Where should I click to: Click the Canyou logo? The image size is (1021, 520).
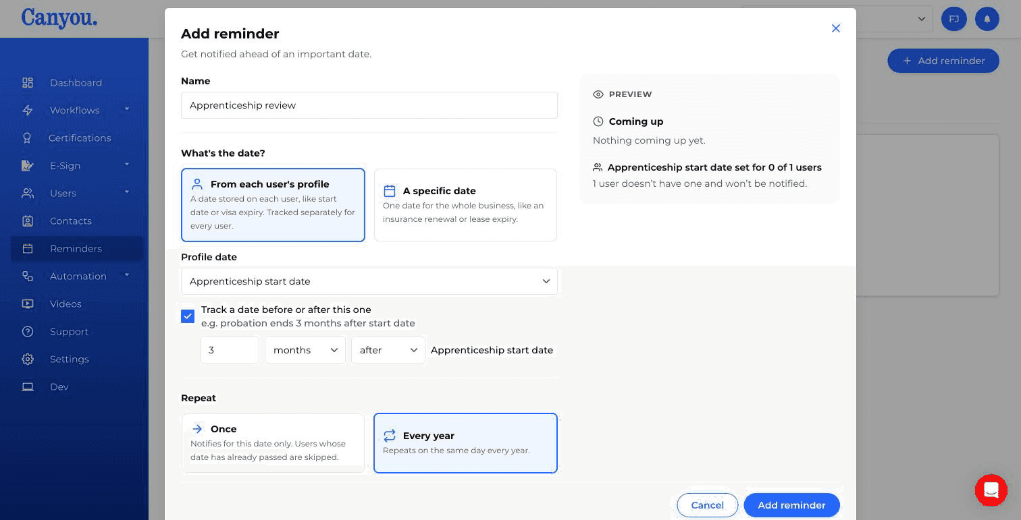[59, 18]
